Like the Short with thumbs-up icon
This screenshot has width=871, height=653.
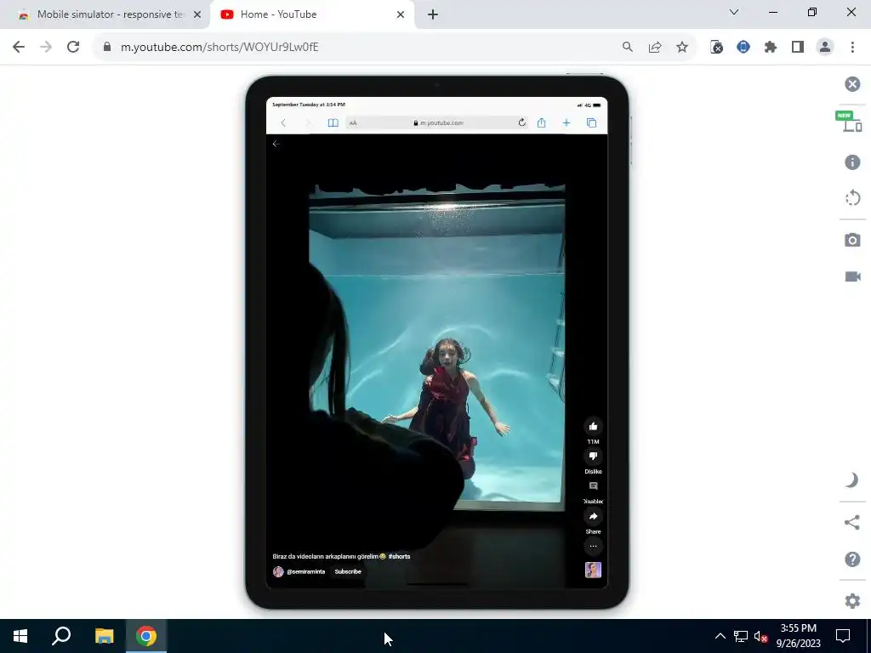coord(593,427)
